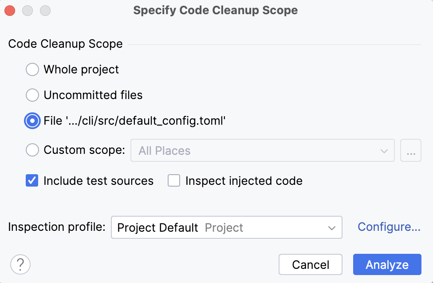Screen dimensions: 433x283
Task: Enable Inspect injected code
Action: tap(173, 180)
